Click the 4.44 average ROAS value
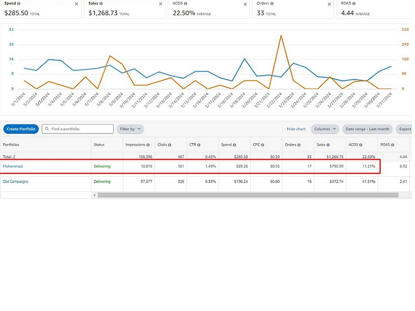 (347, 13)
